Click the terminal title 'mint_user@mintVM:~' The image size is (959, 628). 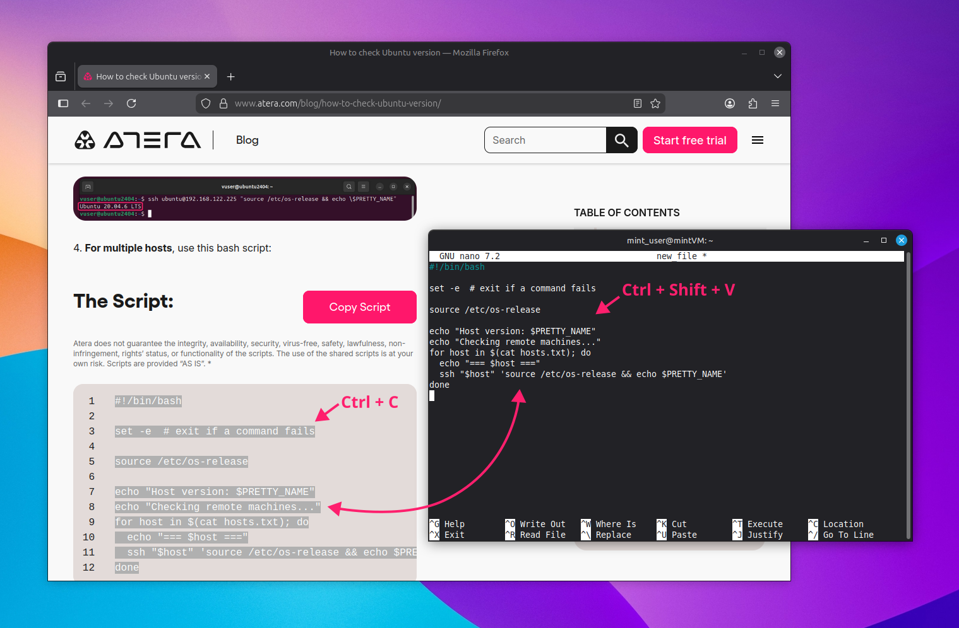(670, 240)
